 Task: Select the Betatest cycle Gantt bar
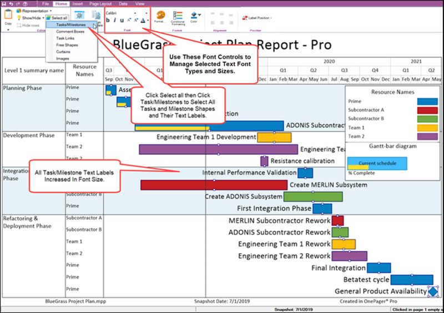pos(412,280)
